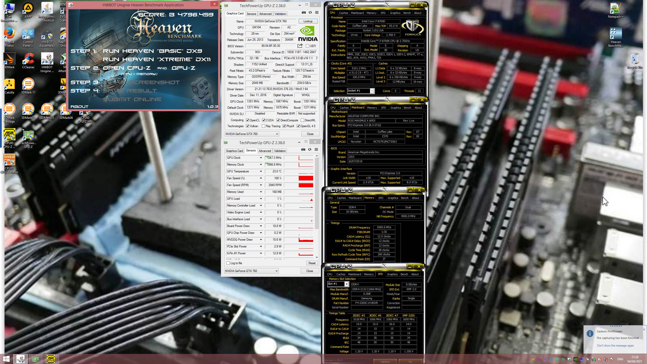Toggle CUDA checkbox in GPU-Z

pyautogui.click(x=264, y=120)
